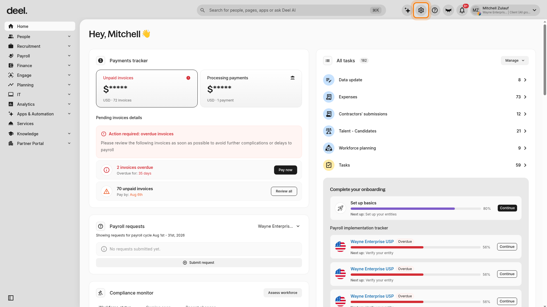This screenshot has height=307, width=547.
Task: Expand the Finance sidebar section
Action: [40, 66]
